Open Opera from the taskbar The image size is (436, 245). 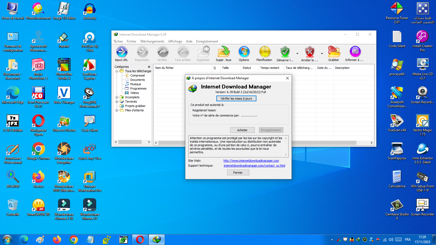pyautogui.click(x=140, y=240)
